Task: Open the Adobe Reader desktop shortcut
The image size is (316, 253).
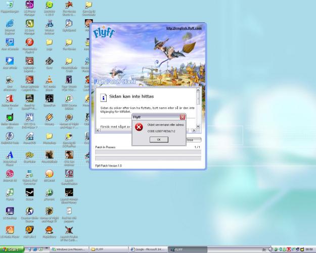Action: tap(10, 98)
